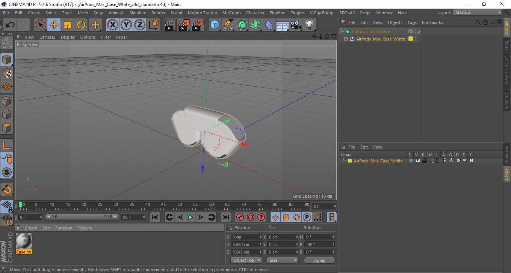Click current frame 0 F field stepper
Screen dimensions: 511x273
(x=41, y=217)
